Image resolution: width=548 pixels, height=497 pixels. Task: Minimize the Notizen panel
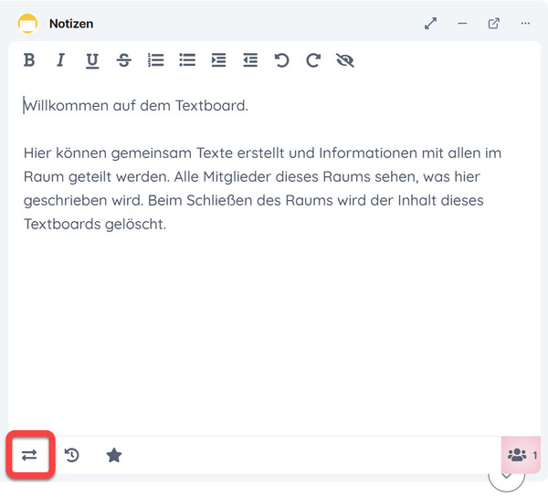point(462,24)
